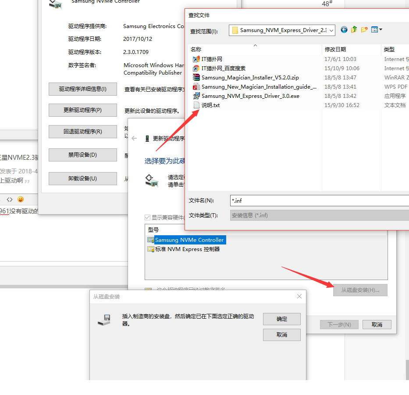Image resolution: width=409 pixels, height=395 pixels.
Task: Select Samsung NVMe Controller model entry
Action: click(186, 240)
